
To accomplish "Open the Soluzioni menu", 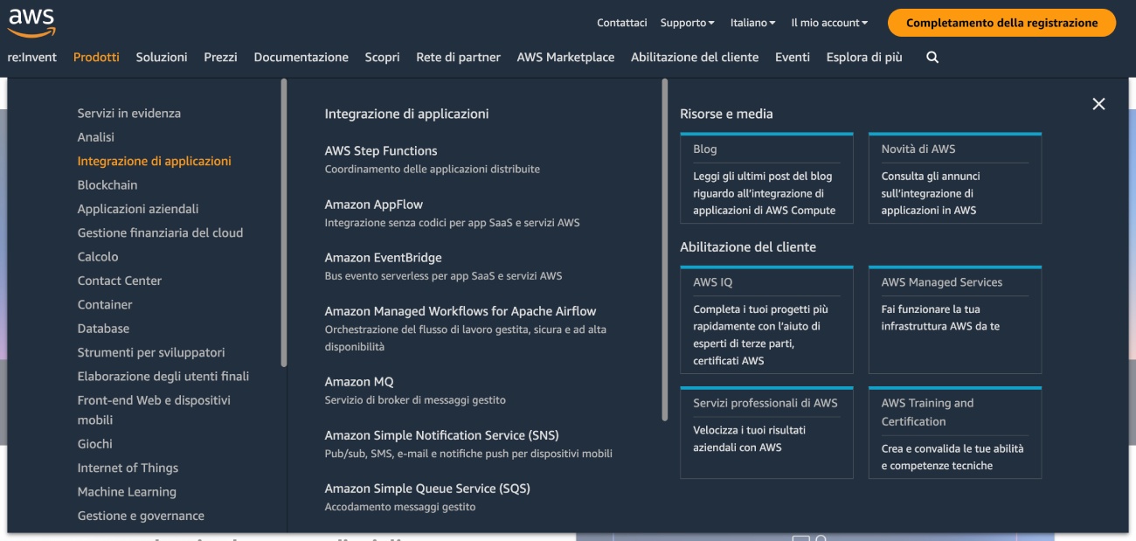I will point(162,57).
